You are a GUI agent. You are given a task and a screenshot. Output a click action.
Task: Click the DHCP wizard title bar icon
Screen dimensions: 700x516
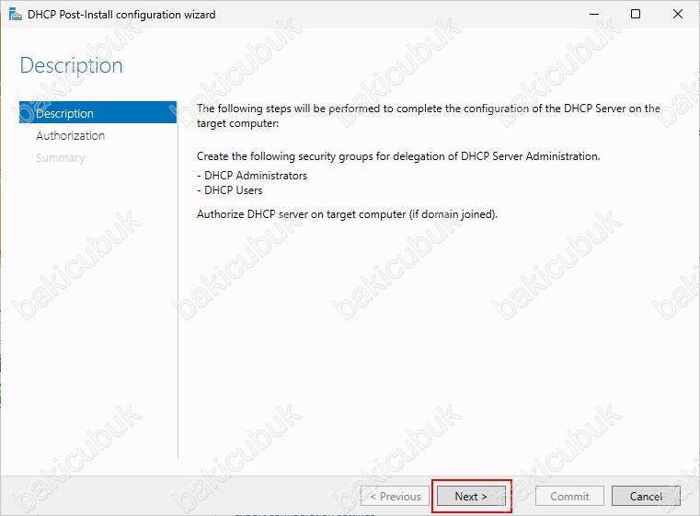coord(16,15)
